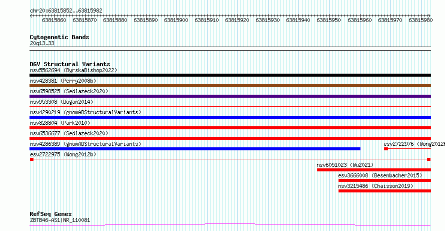Screen dimensions: 445x231
Task: Click ruler position 63815980
Action: (420, 20)
